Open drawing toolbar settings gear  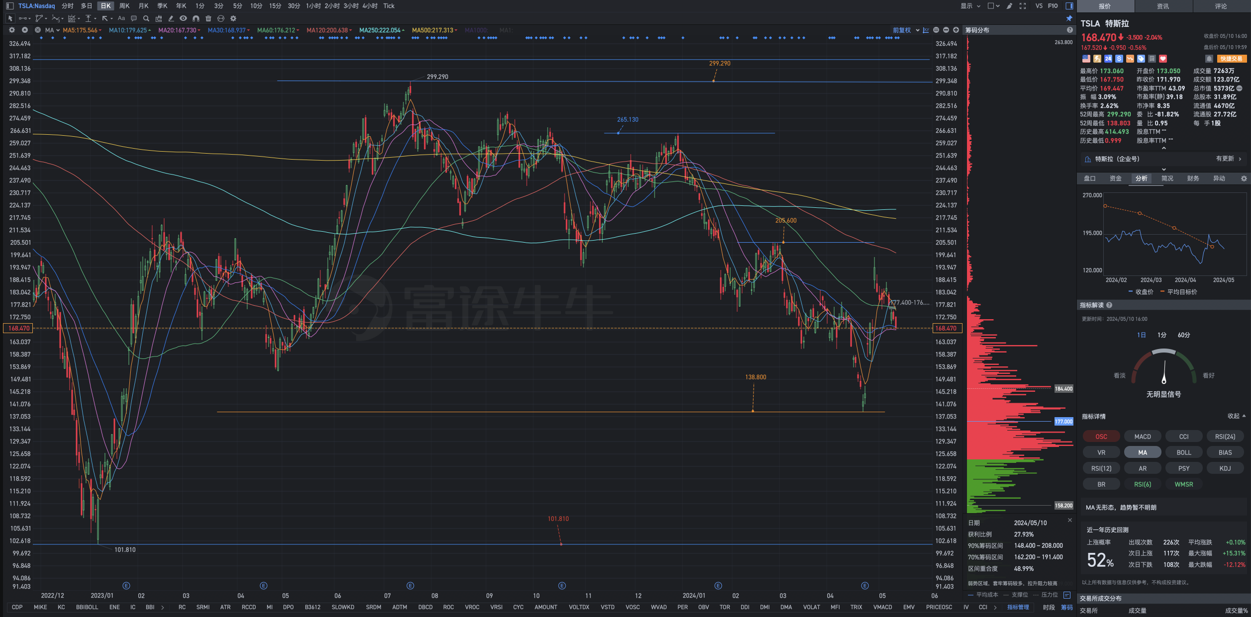(x=233, y=18)
